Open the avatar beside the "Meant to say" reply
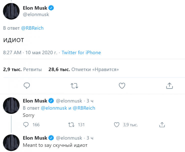This screenshot has width=185, height=152. coord(11,142)
